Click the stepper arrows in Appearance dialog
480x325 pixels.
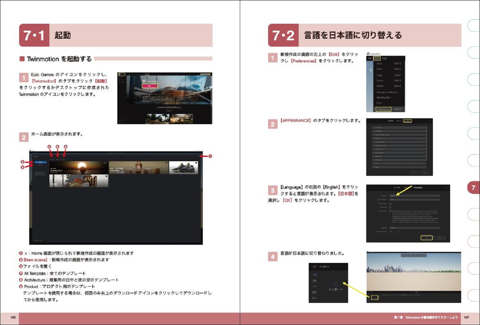pos(398,231)
